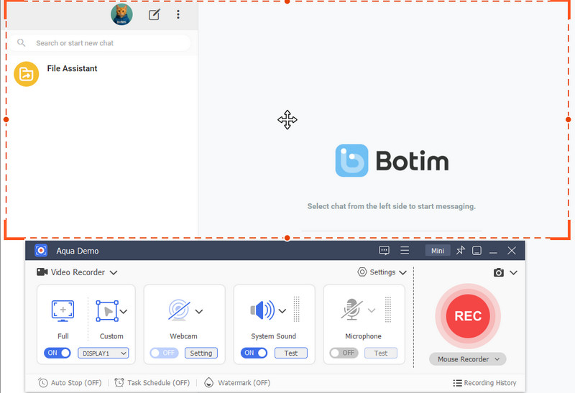The width and height of the screenshot is (575, 393).
Task: Adjust the Microphone volume level bar
Action: (x=388, y=310)
